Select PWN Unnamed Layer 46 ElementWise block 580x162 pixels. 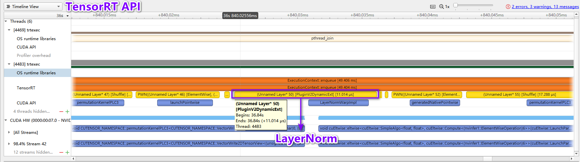point(178,95)
